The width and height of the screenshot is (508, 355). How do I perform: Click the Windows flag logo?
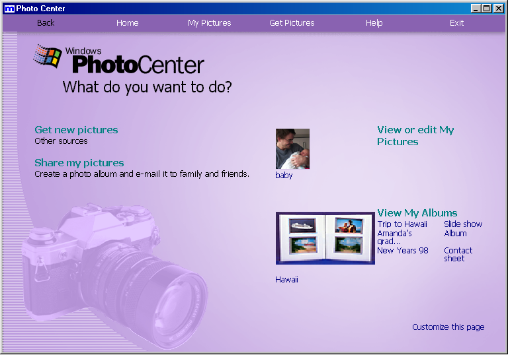pyautogui.click(x=48, y=56)
